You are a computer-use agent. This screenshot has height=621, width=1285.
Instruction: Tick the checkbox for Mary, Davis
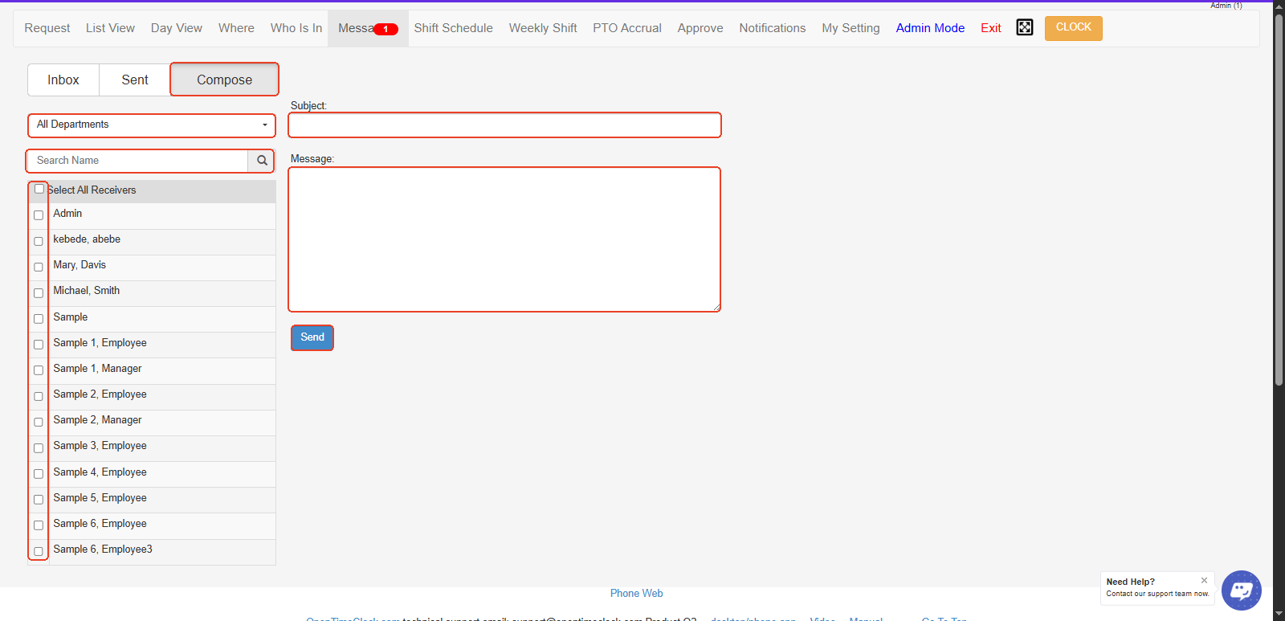[39, 267]
